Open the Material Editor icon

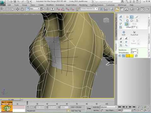click(132, 9)
